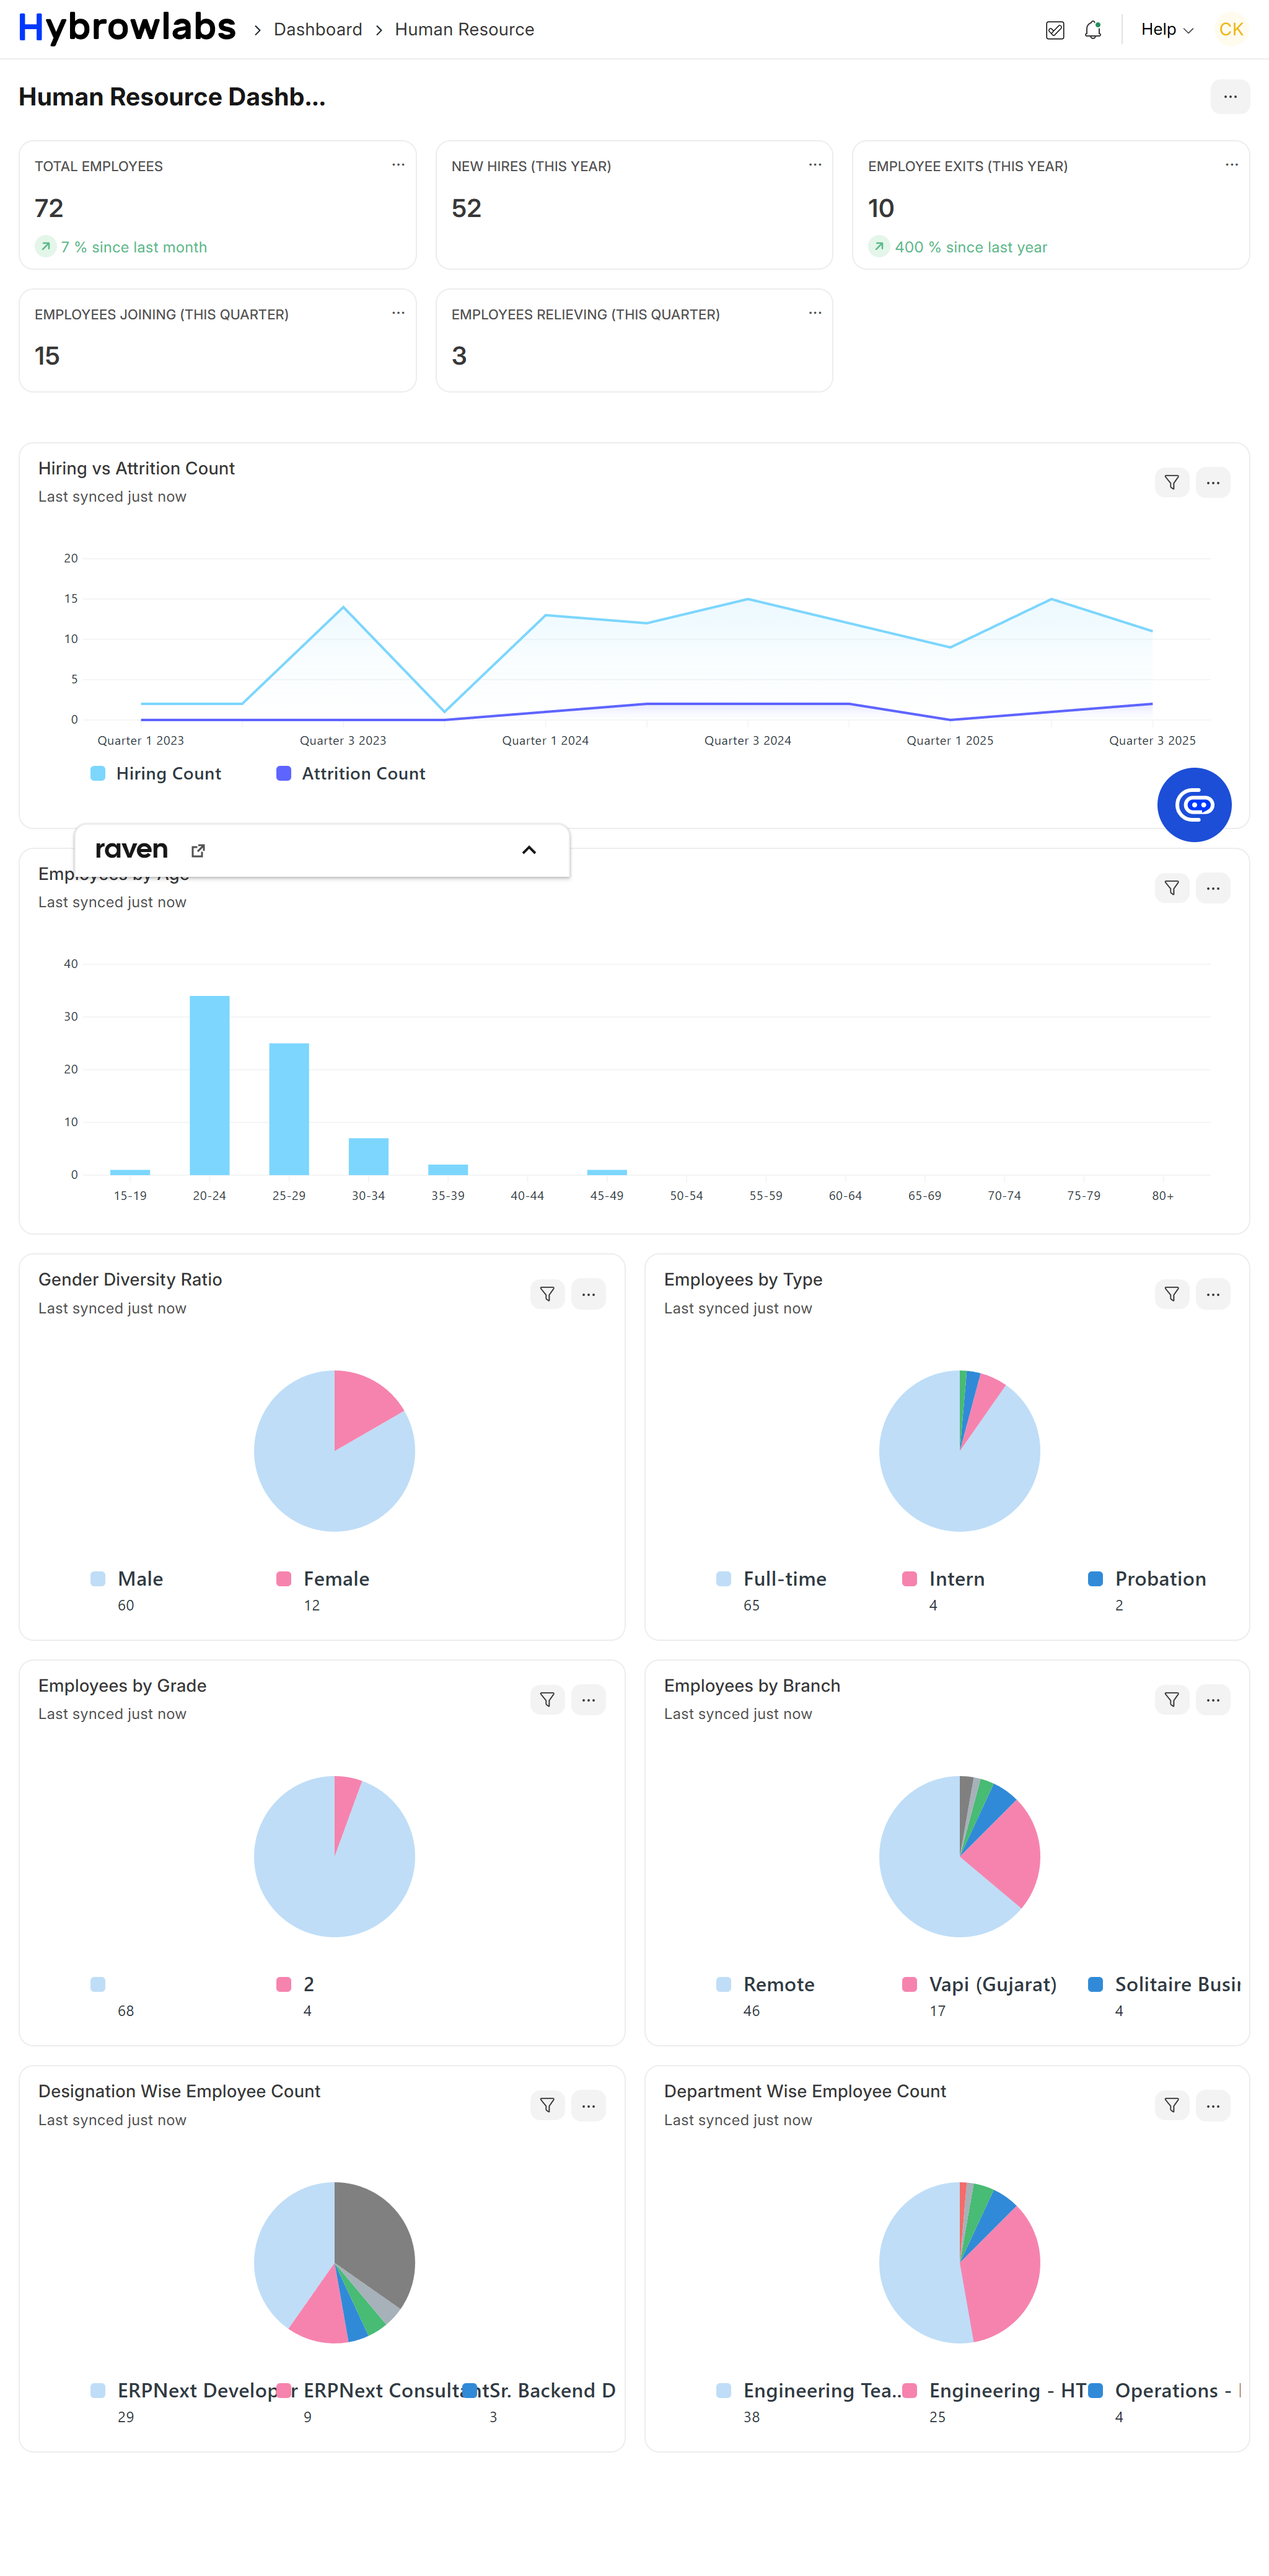This screenshot has height=2576, width=1269.
Task: Open the Hybrowlabs home logo
Action: coord(127,28)
